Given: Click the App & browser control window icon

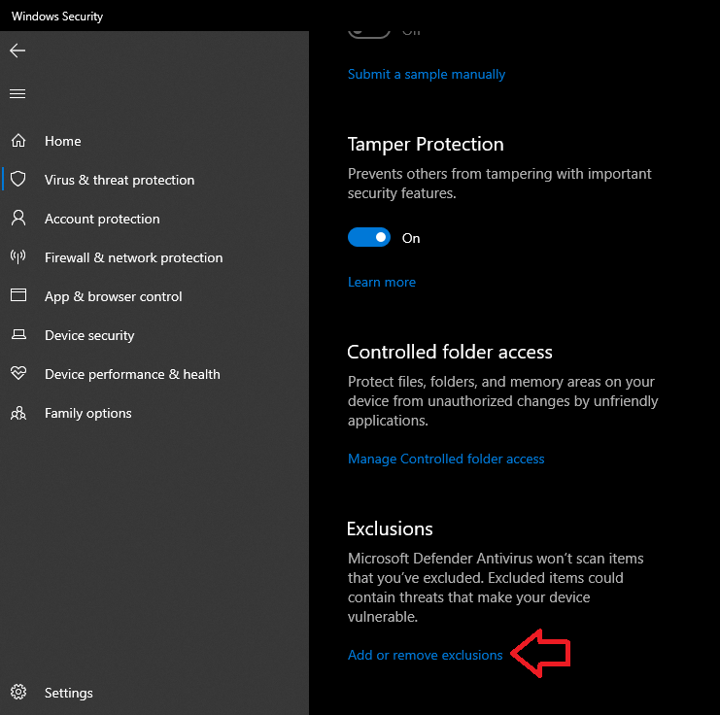Looking at the screenshot, I should point(17,296).
